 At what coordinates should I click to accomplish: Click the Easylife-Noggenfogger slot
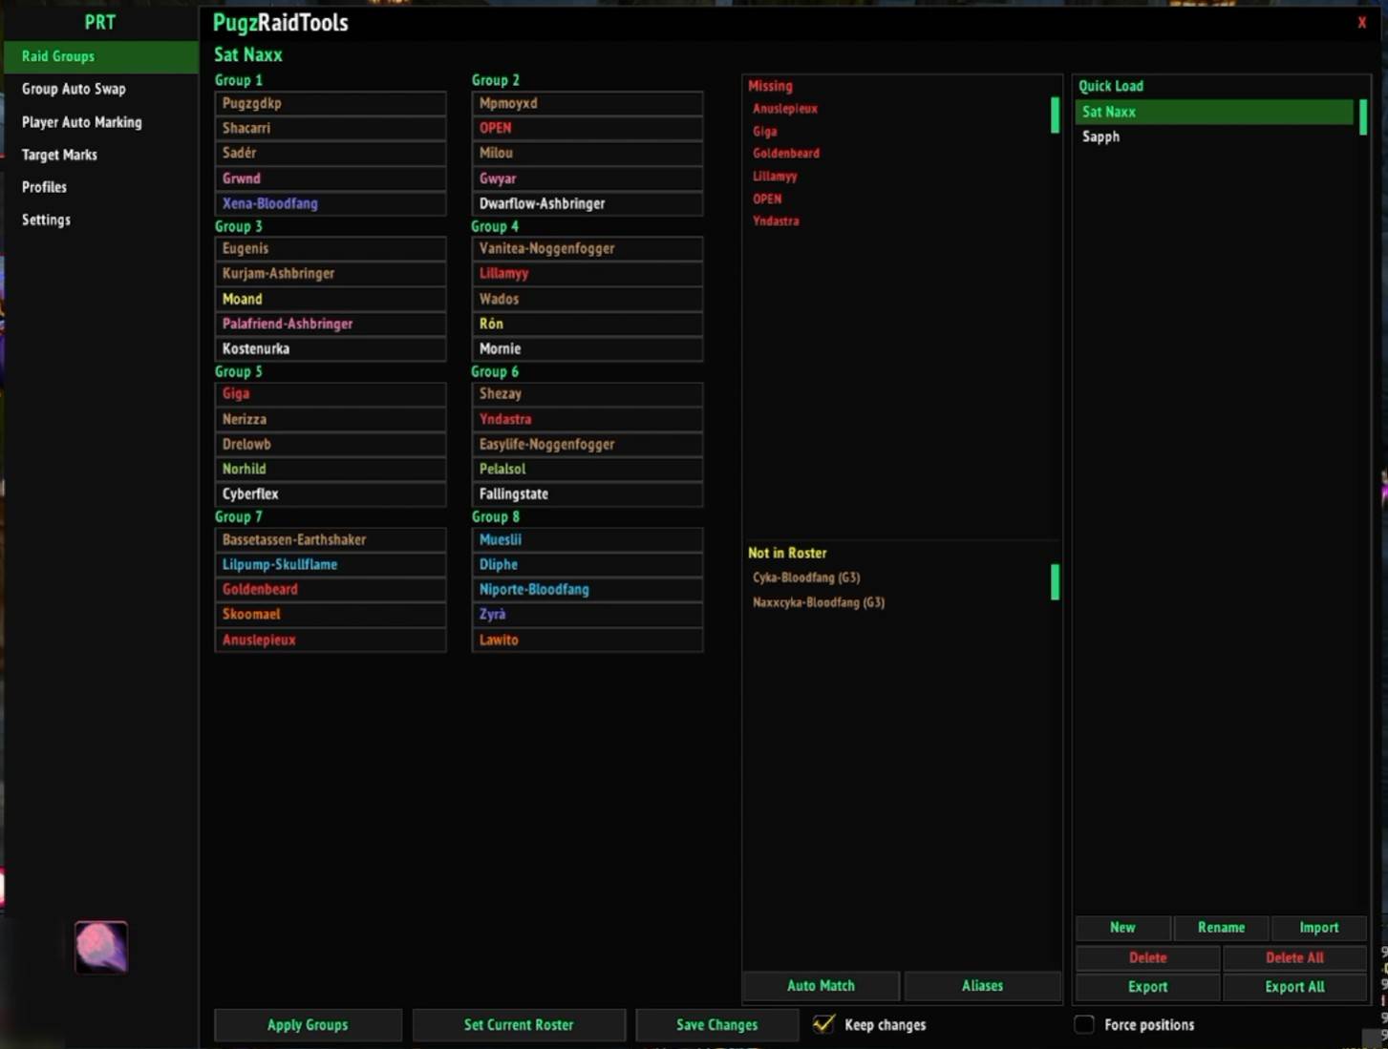click(x=587, y=444)
